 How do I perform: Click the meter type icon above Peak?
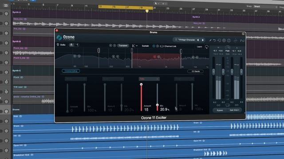pos(228,48)
